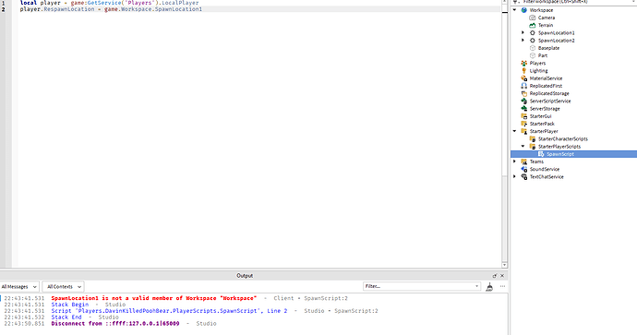
Task: Expand the SpawnLocation1 node
Action: (523, 32)
